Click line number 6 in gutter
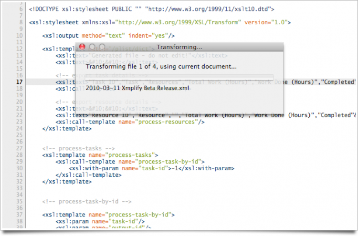 click(x=21, y=9)
